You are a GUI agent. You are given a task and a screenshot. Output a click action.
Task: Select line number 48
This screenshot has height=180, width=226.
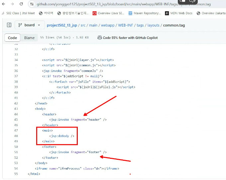16,136
